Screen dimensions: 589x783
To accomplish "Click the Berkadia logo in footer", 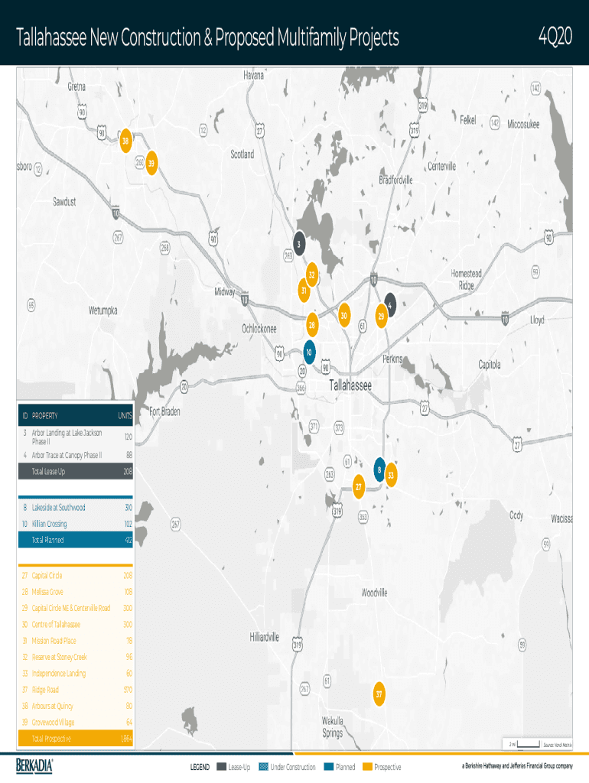I will (x=35, y=765).
